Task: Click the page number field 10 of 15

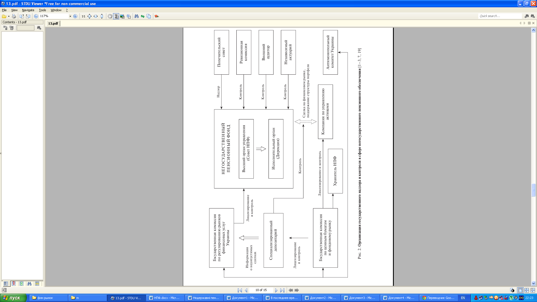Action: coord(261,290)
